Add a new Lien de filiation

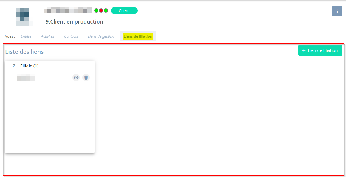[320, 50]
